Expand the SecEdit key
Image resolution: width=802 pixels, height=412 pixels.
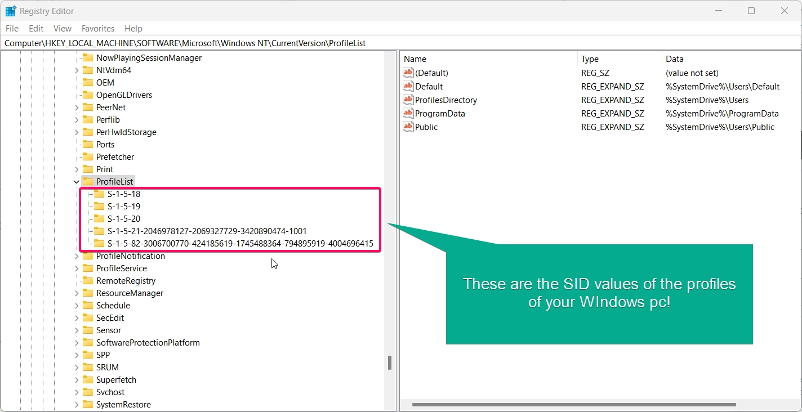(77, 318)
